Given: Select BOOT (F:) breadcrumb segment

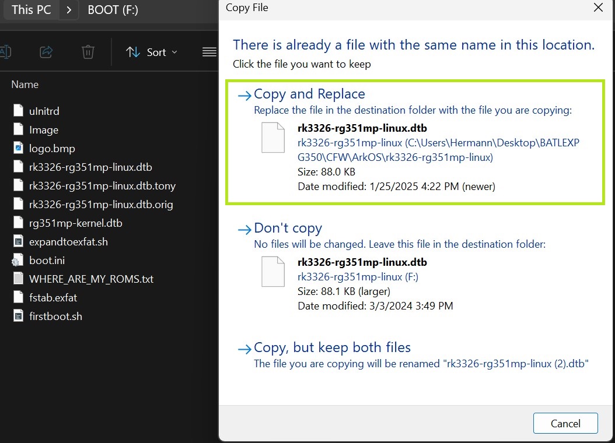Looking at the screenshot, I should (x=113, y=10).
